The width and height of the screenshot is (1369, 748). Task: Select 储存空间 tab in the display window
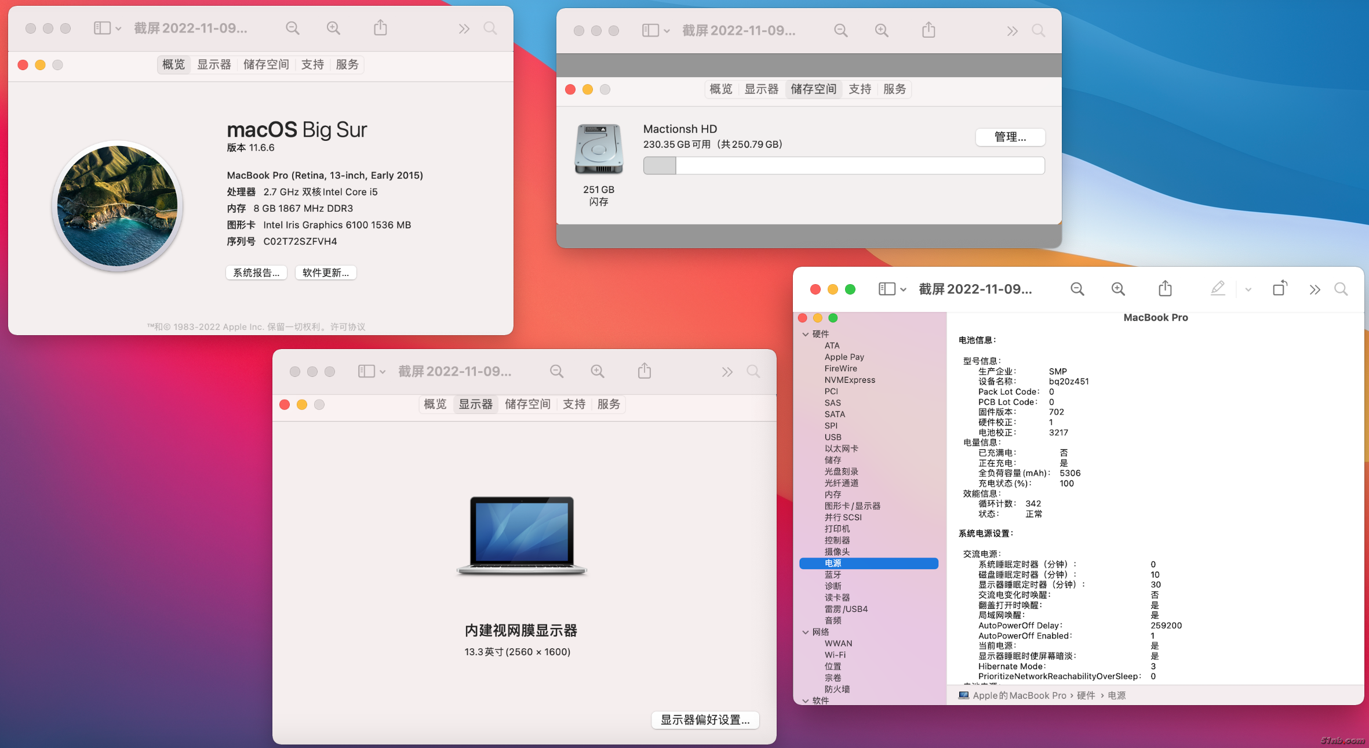(x=527, y=404)
